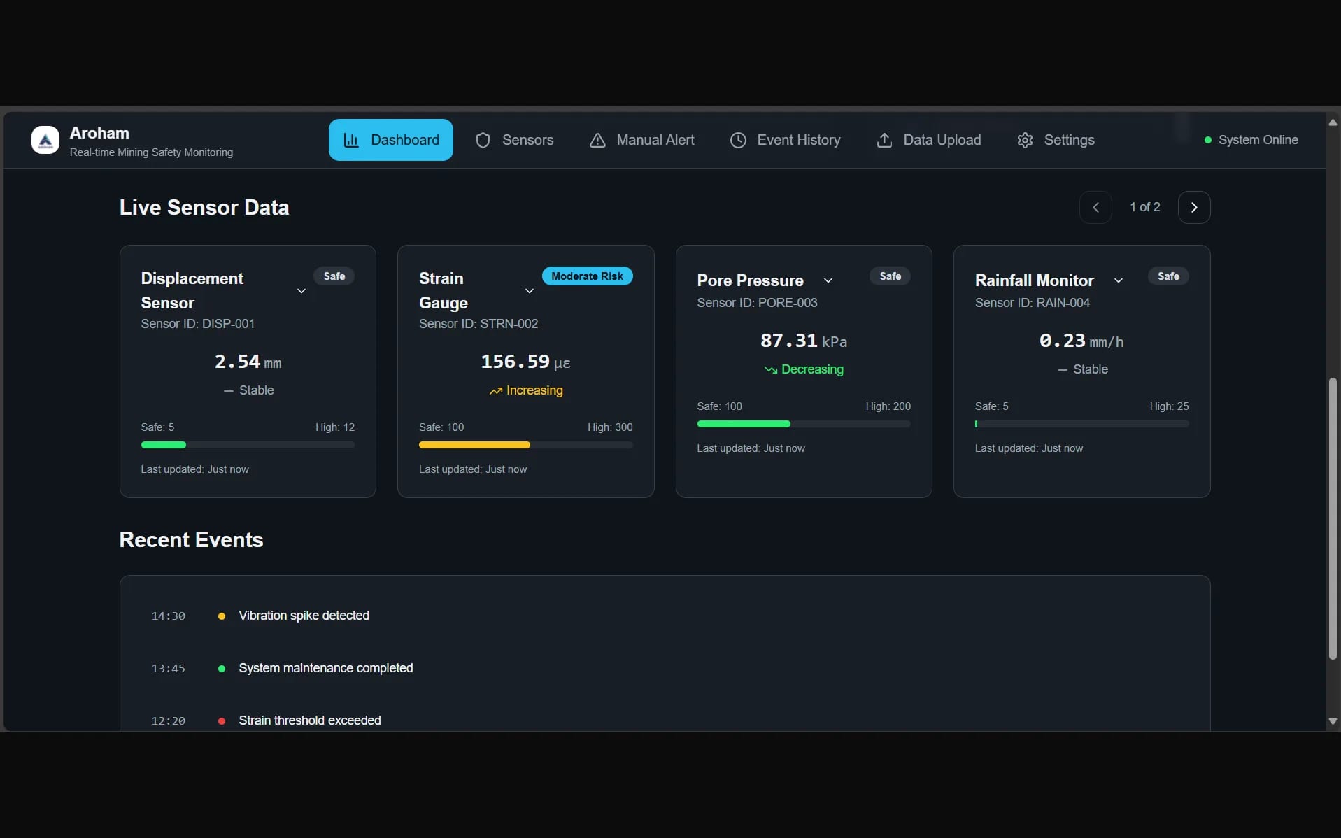Click the Settings gear icon
Screen dimensions: 1341x838
(x=1025, y=140)
